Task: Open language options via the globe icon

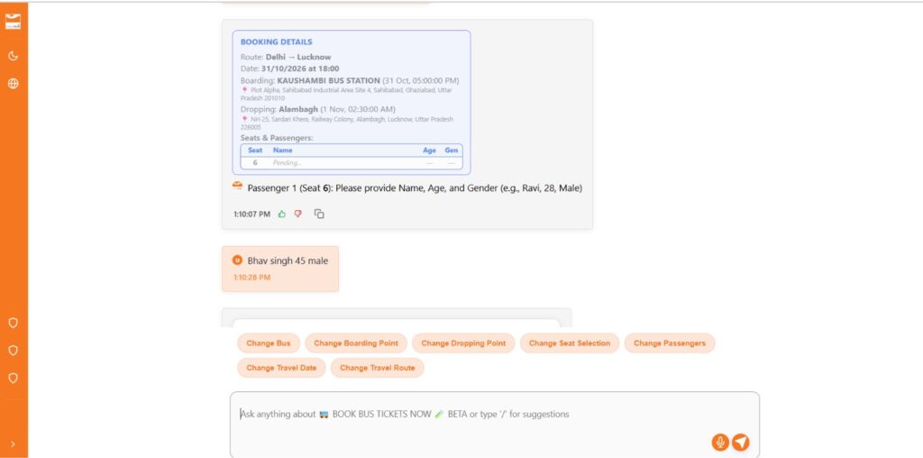Action: 13,84
